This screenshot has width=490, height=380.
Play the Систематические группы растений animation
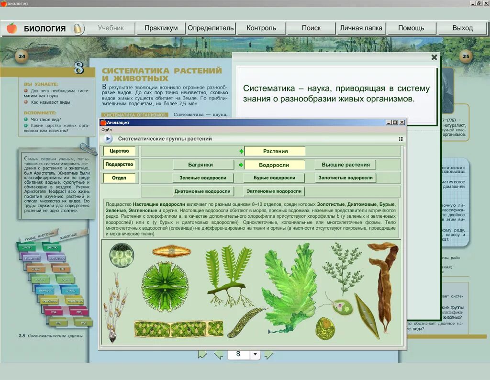[108, 138]
